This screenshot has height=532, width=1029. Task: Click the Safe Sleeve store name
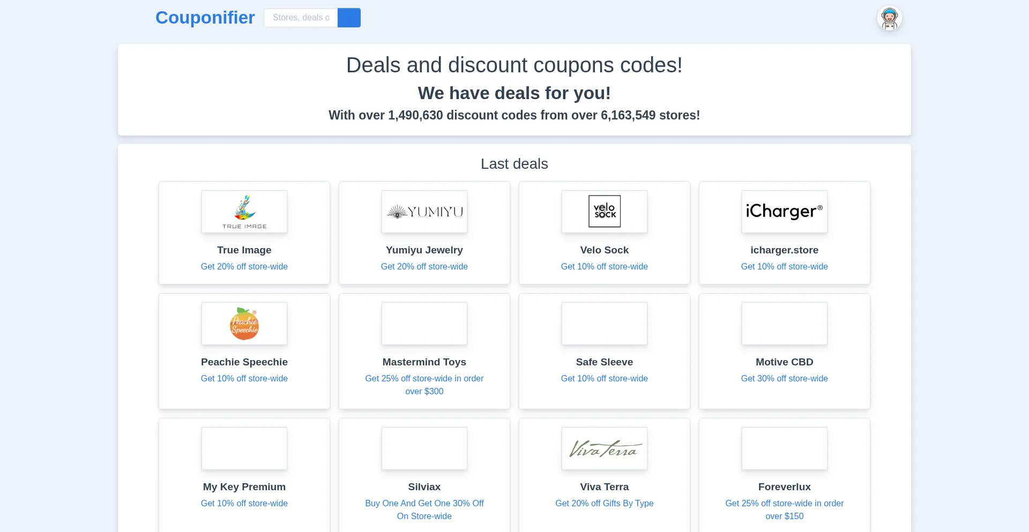click(605, 362)
